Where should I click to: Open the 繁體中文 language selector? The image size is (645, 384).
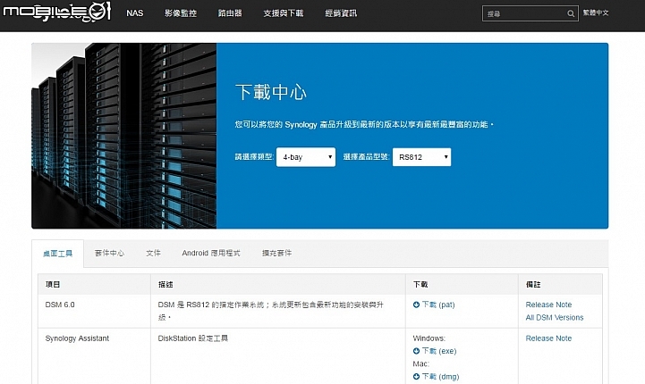(596, 13)
